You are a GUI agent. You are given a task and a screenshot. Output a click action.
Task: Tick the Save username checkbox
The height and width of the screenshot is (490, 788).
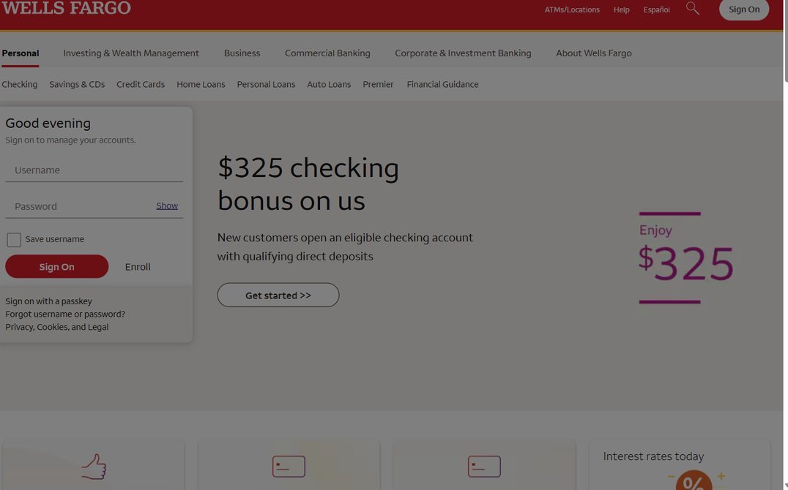(14, 239)
